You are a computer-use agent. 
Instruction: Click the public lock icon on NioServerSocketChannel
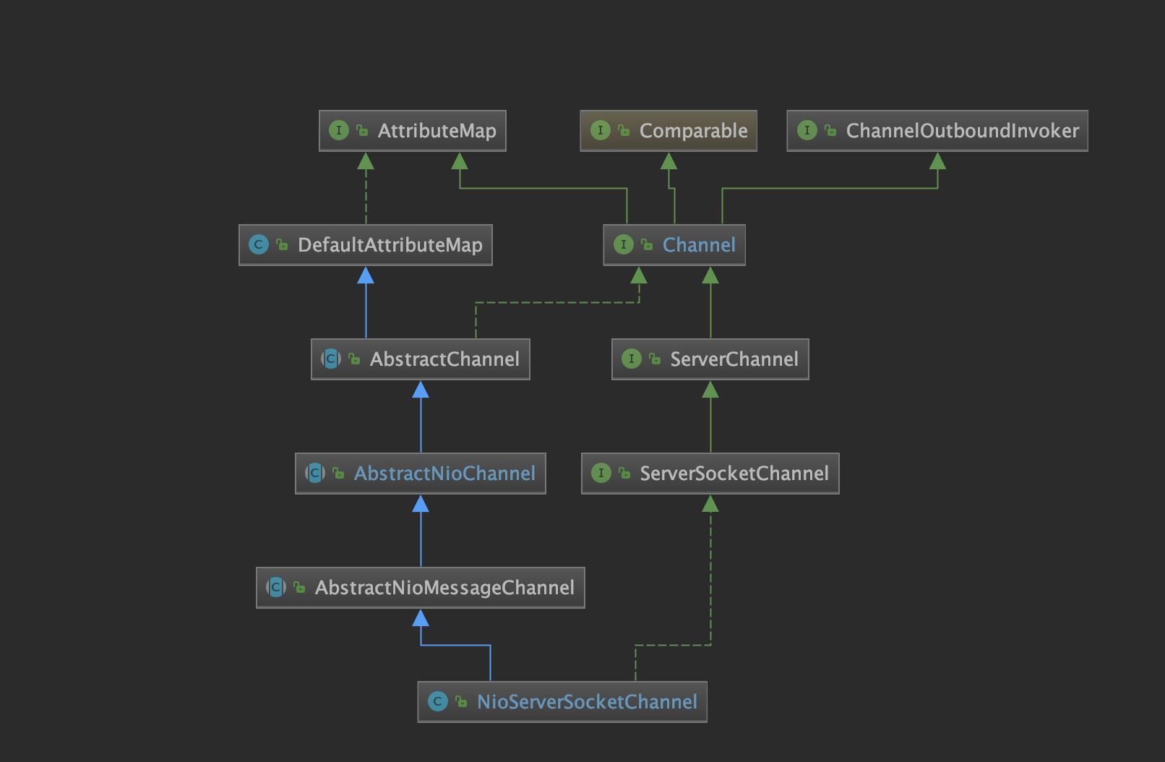[x=462, y=702]
